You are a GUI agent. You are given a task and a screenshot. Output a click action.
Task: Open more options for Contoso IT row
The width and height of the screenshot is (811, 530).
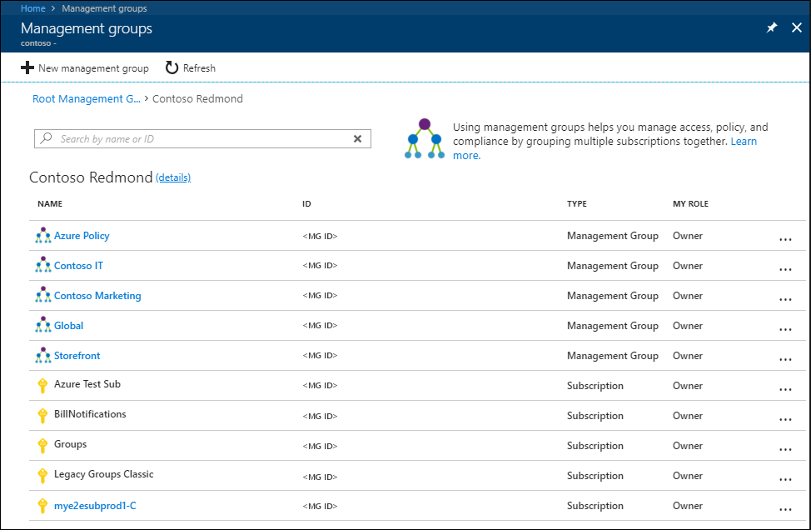[x=785, y=269]
